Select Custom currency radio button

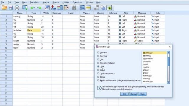pos(98,73)
